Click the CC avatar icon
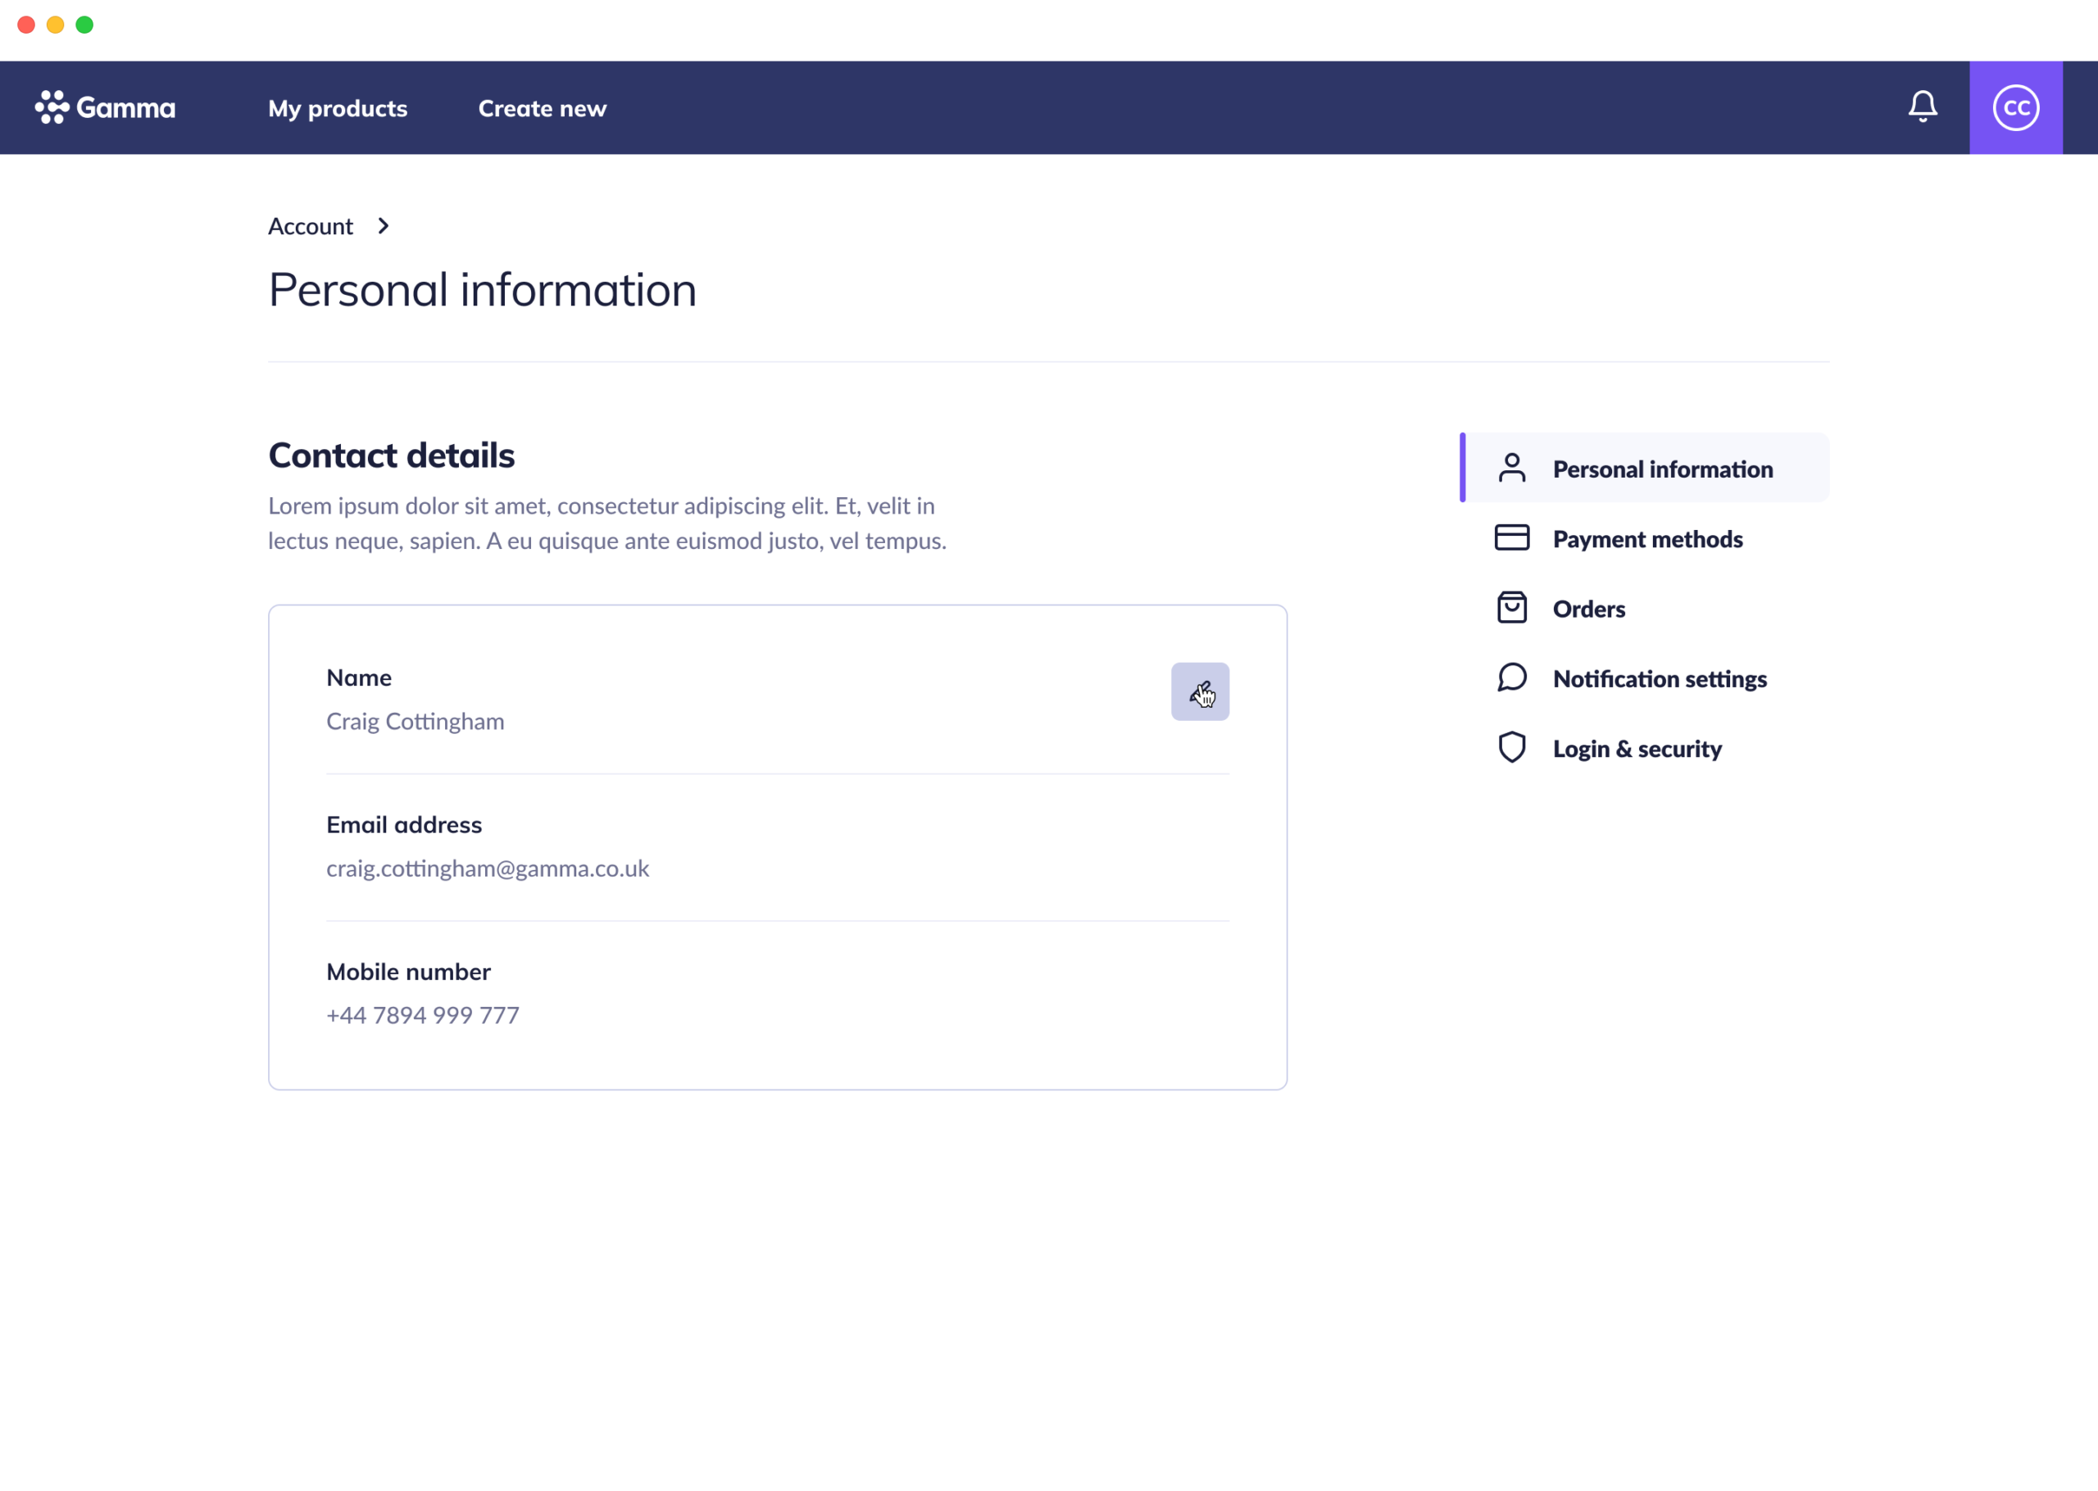 point(2014,107)
